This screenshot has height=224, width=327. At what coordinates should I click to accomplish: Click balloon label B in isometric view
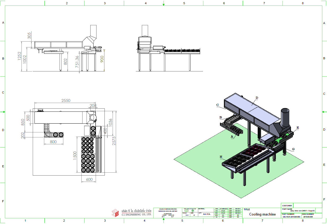221,117
